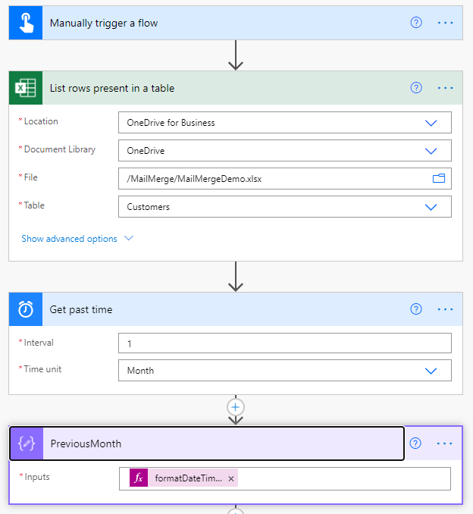Open the Location dropdown
Screen dimensions: 473x514
[x=431, y=123]
